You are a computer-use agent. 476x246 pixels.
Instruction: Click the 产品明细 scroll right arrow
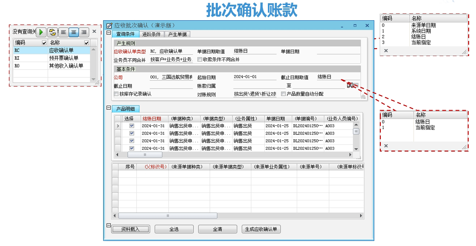350,154
